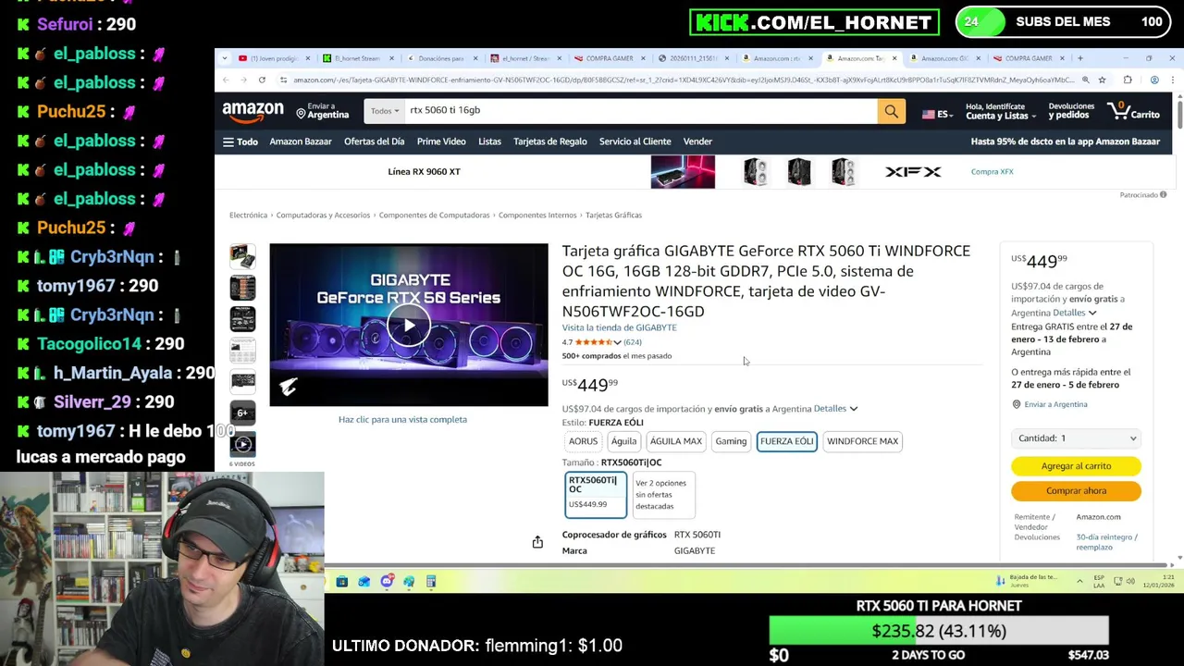Visit Visita la tienda de GIGABYTE link
This screenshot has width=1184, height=666.
[620, 327]
